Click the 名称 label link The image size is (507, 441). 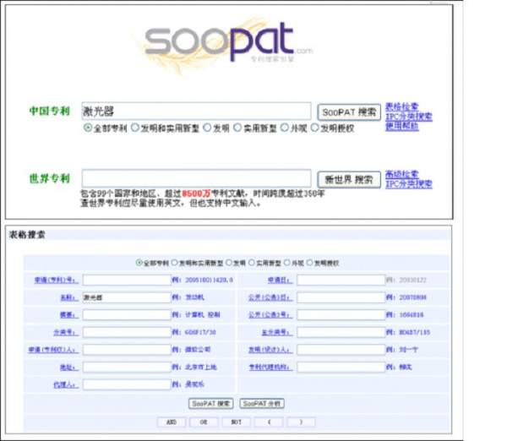[69, 297]
